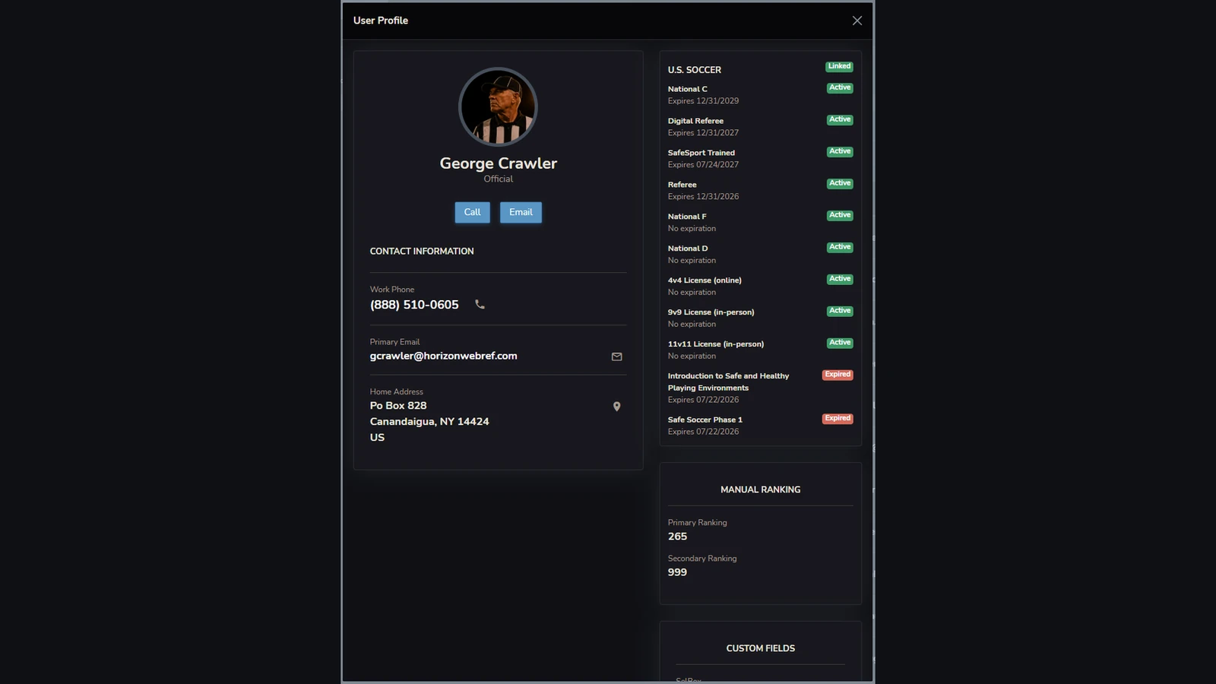Click the map pin icon beside home address
This screenshot has height=684, width=1216.
click(x=616, y=407)
